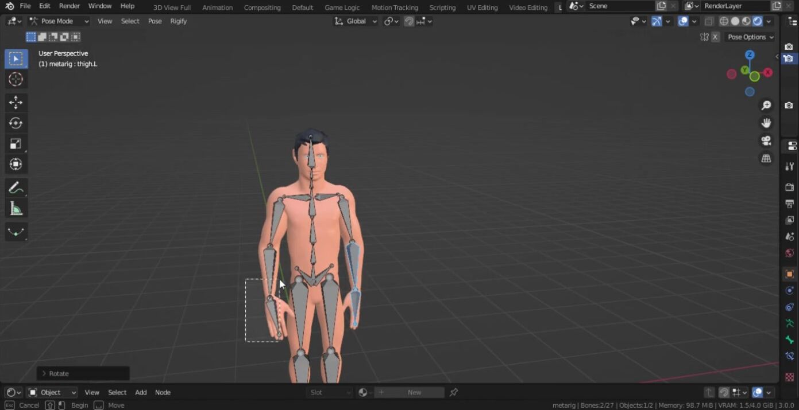Toggle camera view using the camera icon
Image resolution: width=799 pixels, height=410 pixels.
(x=766, y=141)
